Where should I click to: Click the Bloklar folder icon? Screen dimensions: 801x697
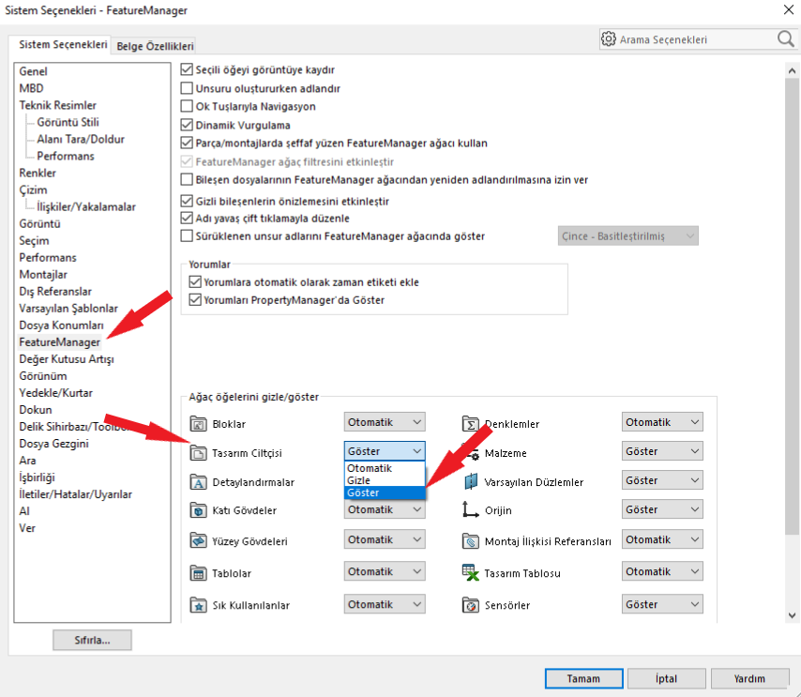pos(197,424)
